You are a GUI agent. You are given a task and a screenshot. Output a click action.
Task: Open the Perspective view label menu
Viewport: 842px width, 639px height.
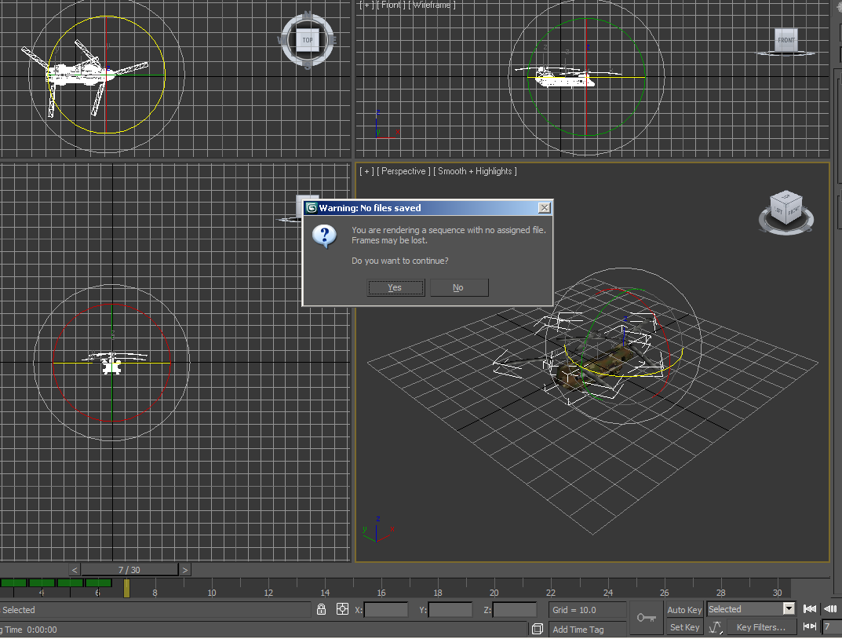coord(403,171)
